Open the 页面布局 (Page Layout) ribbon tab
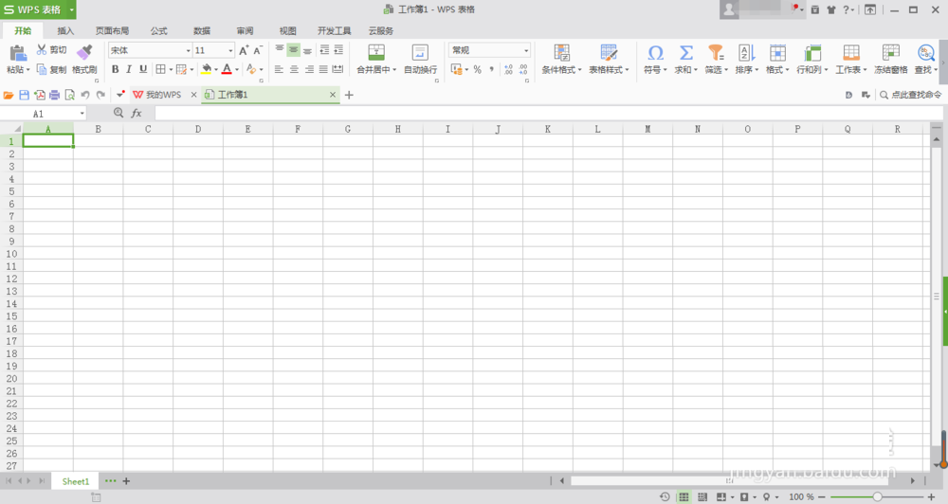This screenshot has height=504, width=948. pyautogui.click(x=112, y=31)
